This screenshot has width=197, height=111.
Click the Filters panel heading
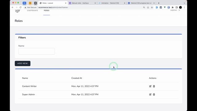(x=22, y=38)
